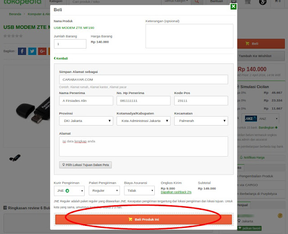Click the Jumlah Barang quantity field
288x234 pixels.
coord(70,44)
